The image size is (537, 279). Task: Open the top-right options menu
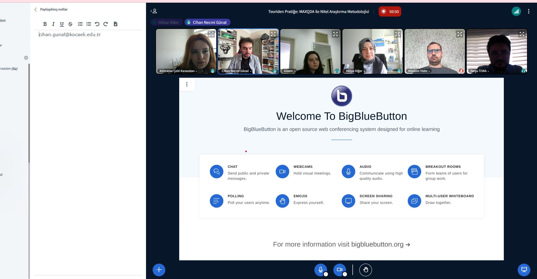[529, 11]
